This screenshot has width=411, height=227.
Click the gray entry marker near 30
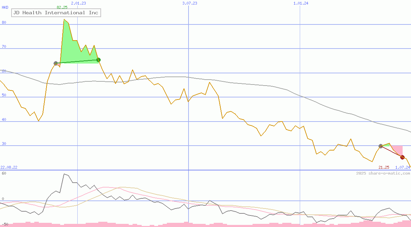(381, 146)
